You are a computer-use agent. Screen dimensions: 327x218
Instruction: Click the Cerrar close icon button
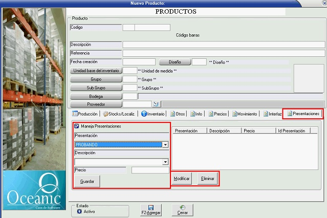coord(182,207)
